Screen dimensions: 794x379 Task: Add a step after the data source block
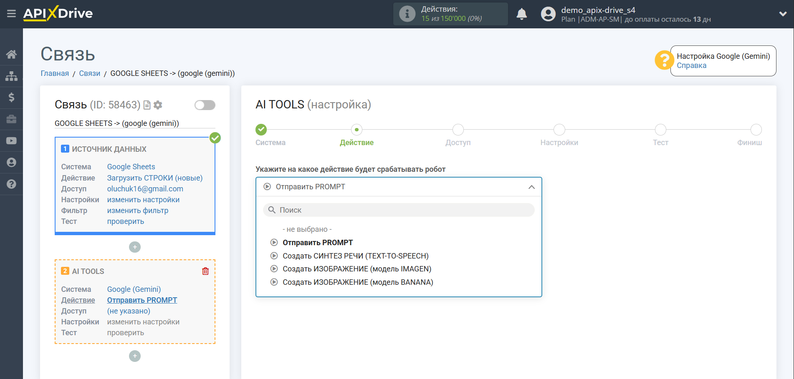[x=135, y=247]
